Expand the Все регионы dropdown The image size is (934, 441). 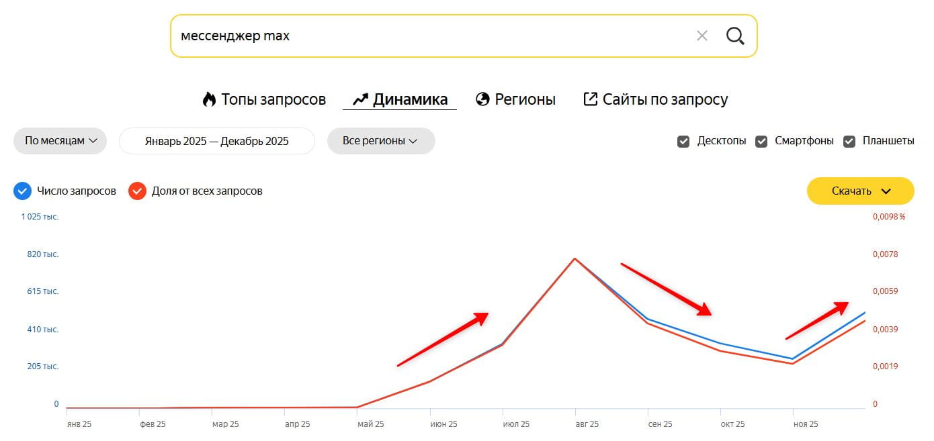[x=380, y=141]
